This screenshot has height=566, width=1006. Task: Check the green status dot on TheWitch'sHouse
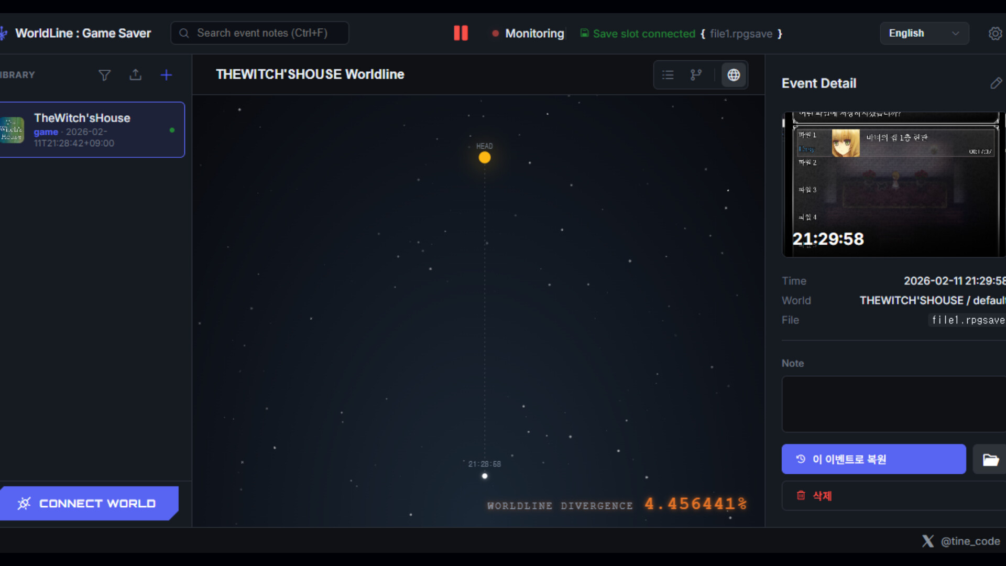click(171, 130)
